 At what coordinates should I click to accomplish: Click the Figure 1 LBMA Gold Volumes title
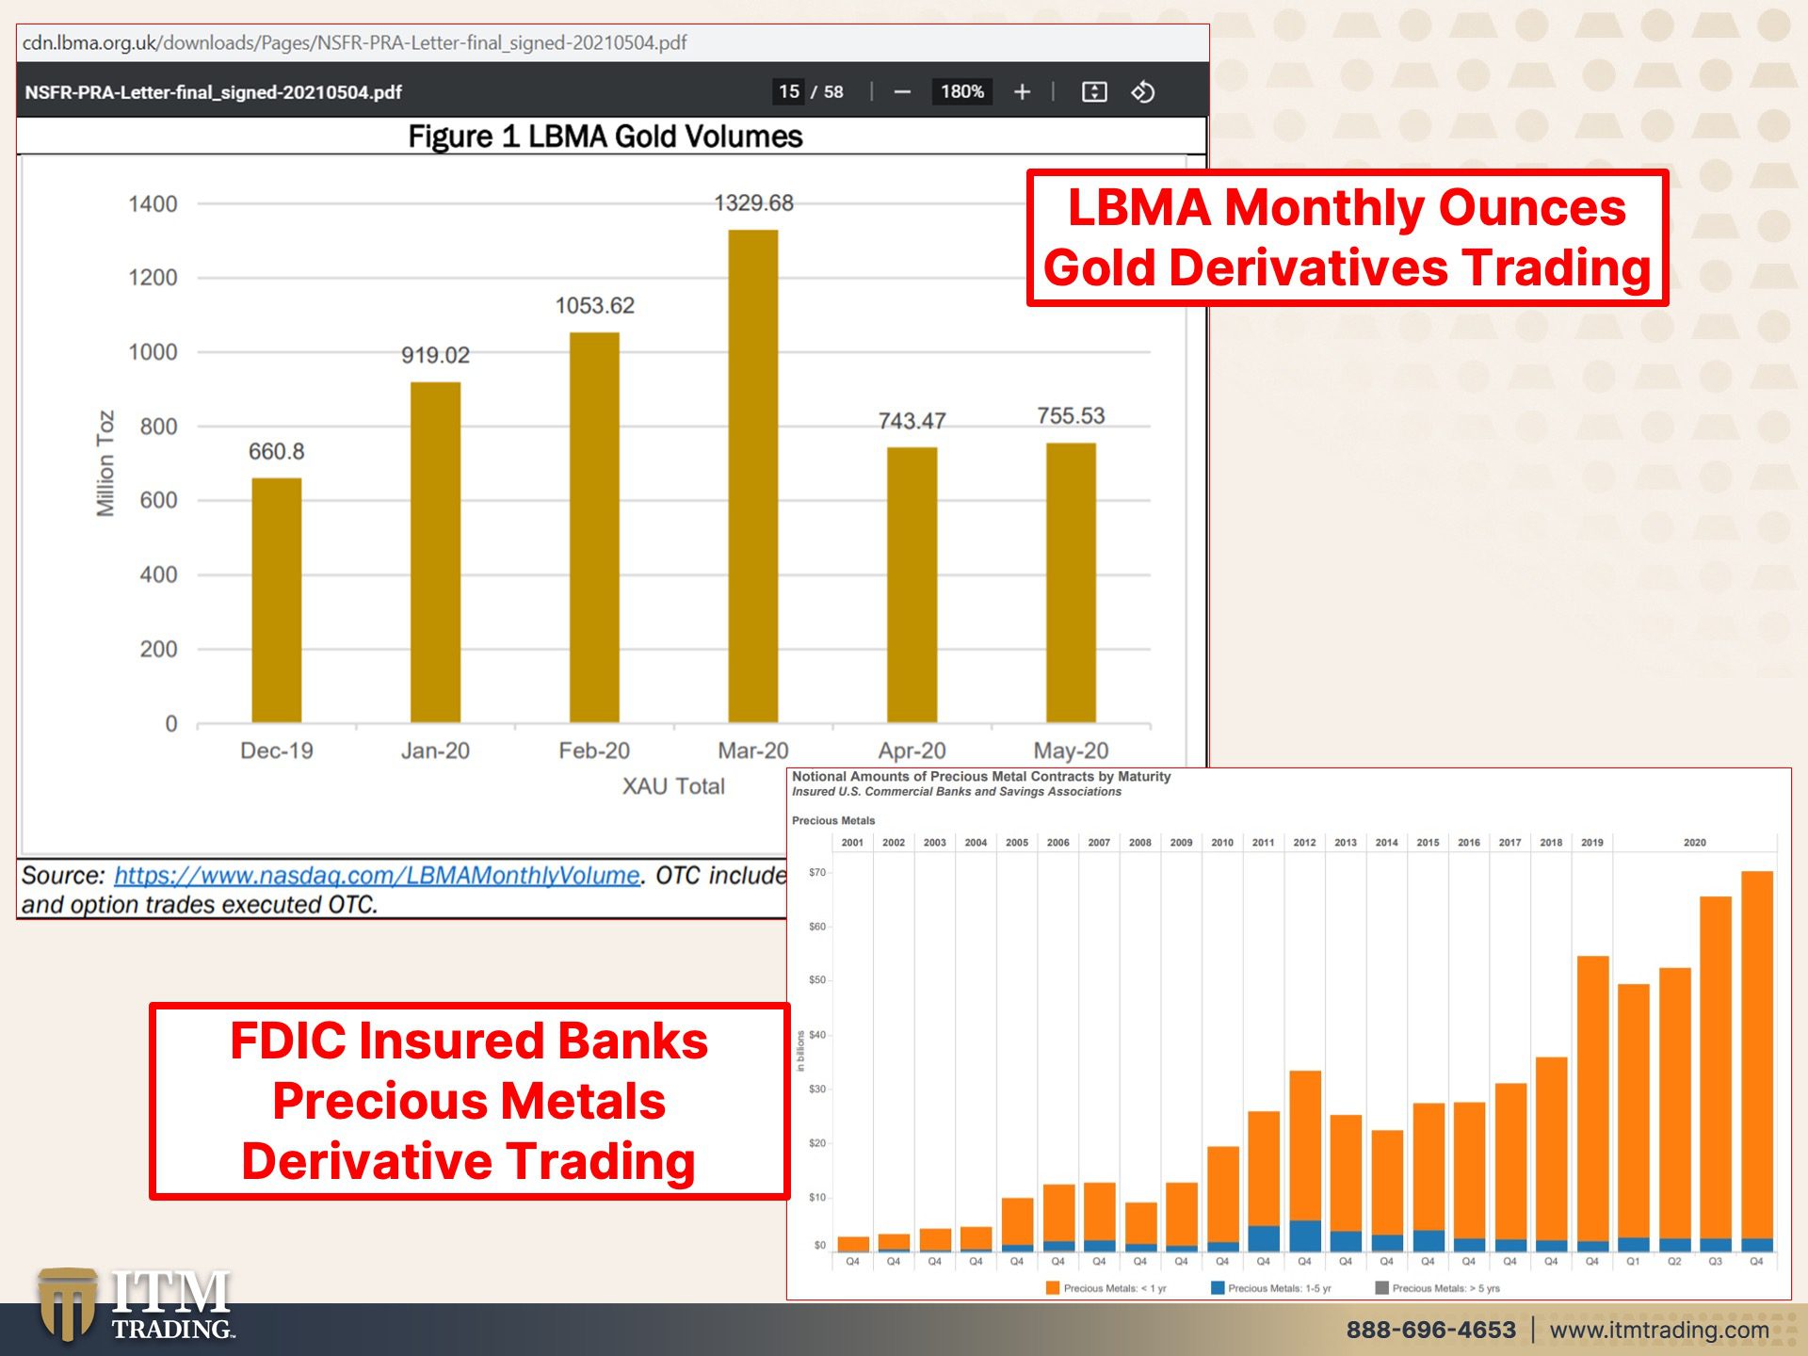605,137
